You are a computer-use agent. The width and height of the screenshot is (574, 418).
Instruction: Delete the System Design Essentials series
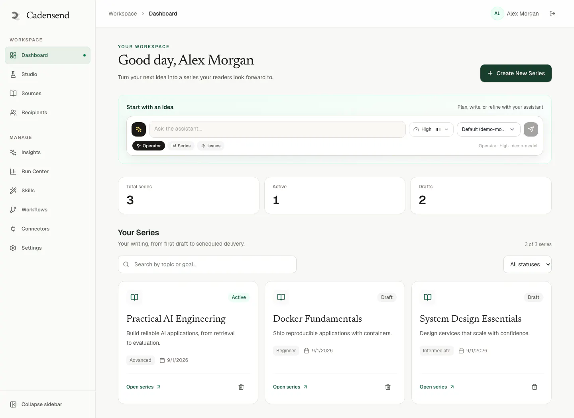point(535,387)
